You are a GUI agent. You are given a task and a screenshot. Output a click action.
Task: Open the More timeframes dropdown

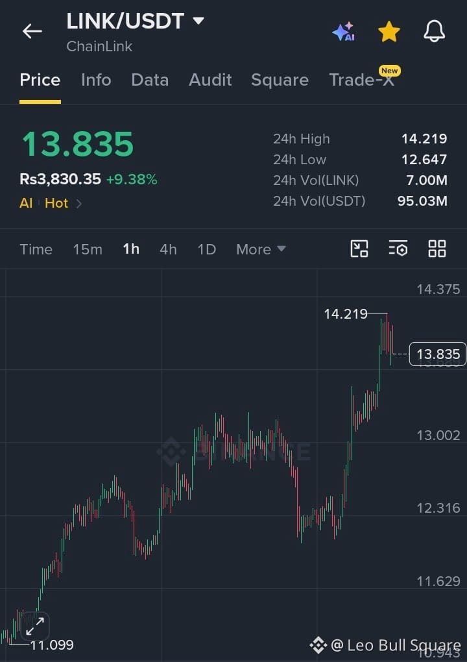point(261,249)
